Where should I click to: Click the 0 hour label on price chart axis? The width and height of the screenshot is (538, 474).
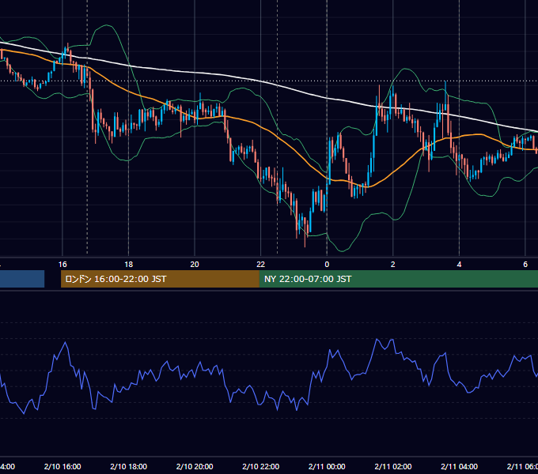[327, 265]
